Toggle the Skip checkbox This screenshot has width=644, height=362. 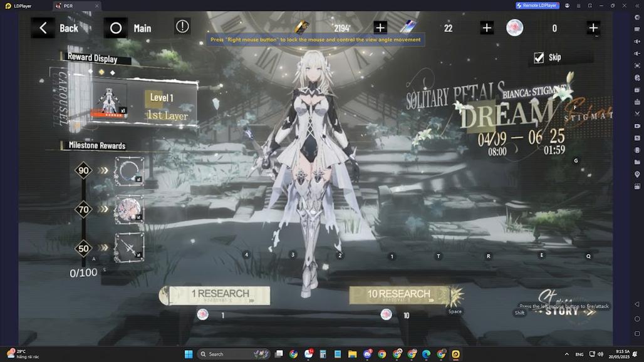pos(539,58)
